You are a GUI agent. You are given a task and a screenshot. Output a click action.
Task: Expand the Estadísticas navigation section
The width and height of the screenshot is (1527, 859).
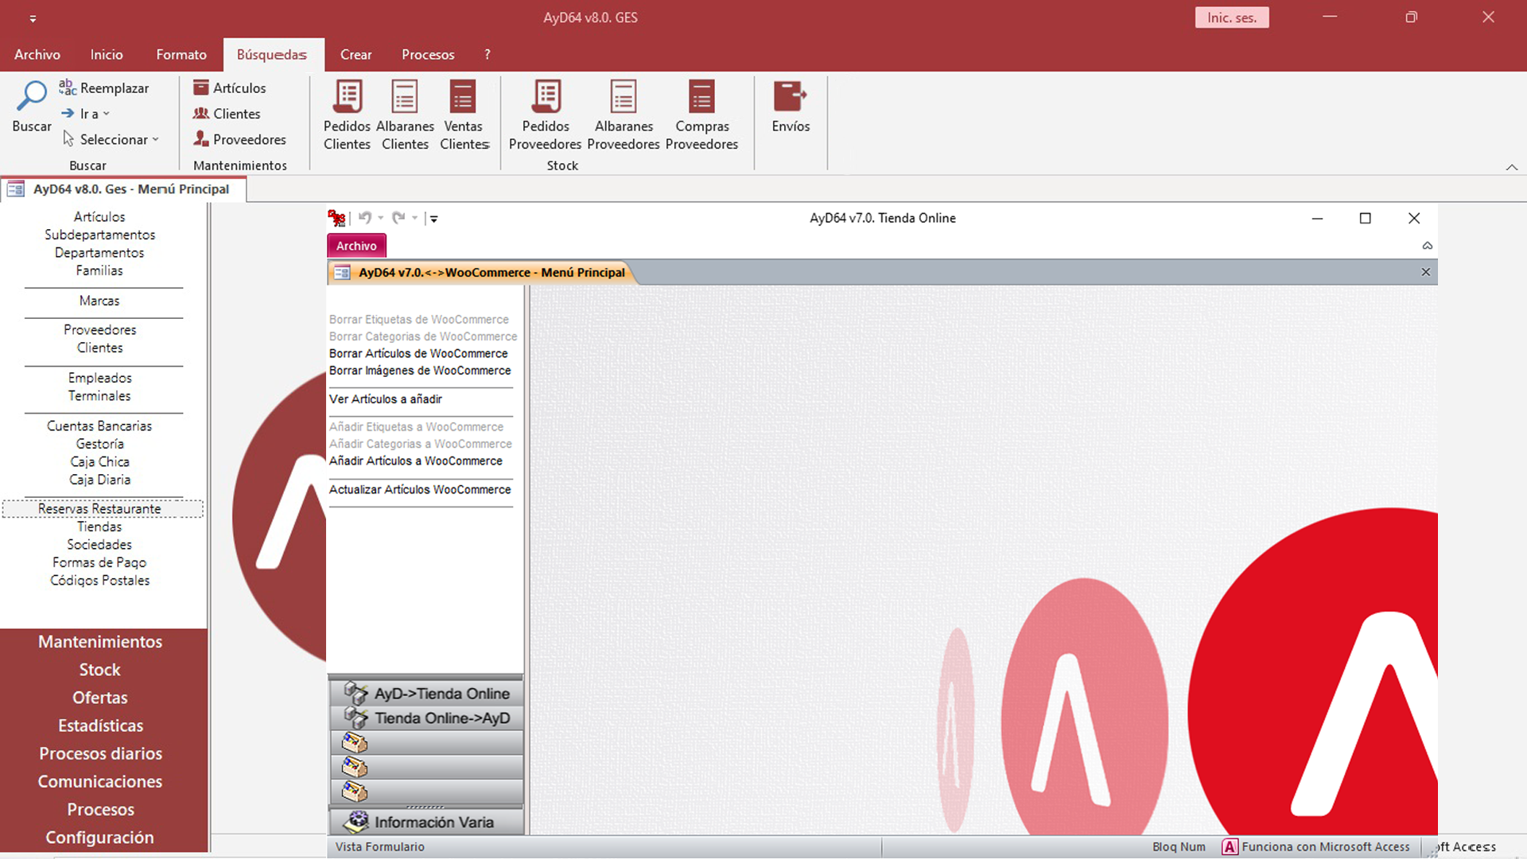coord(99,725)
